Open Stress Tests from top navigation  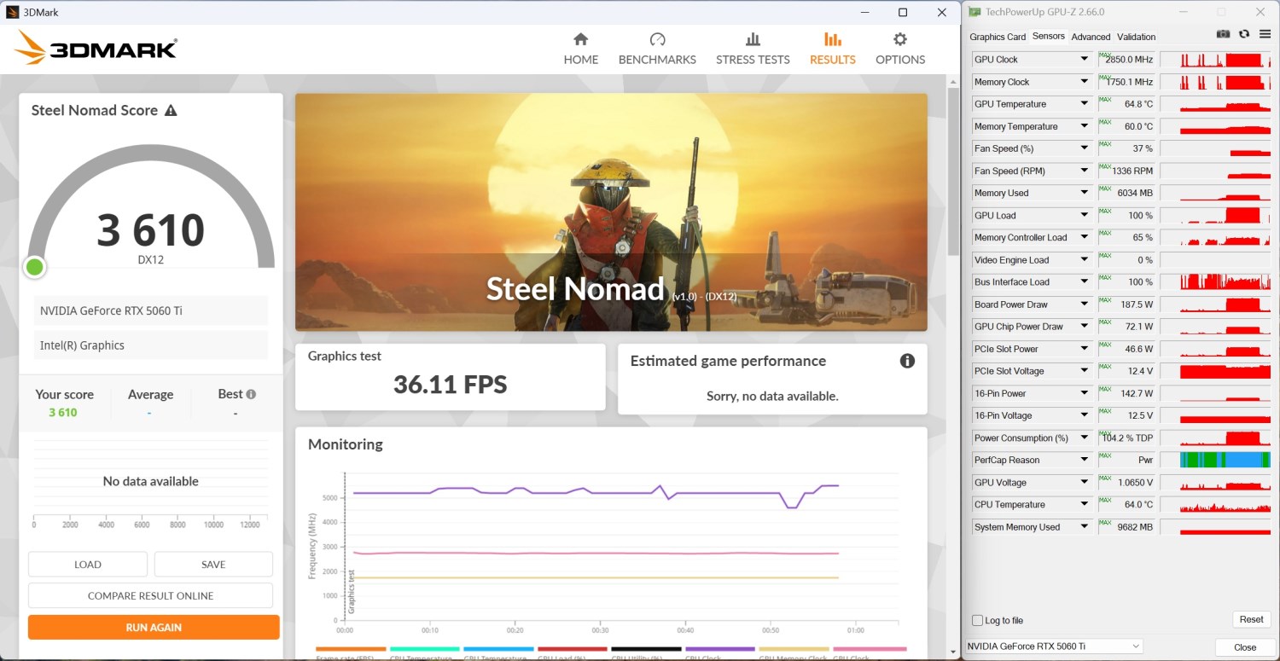tap(753, 49)
